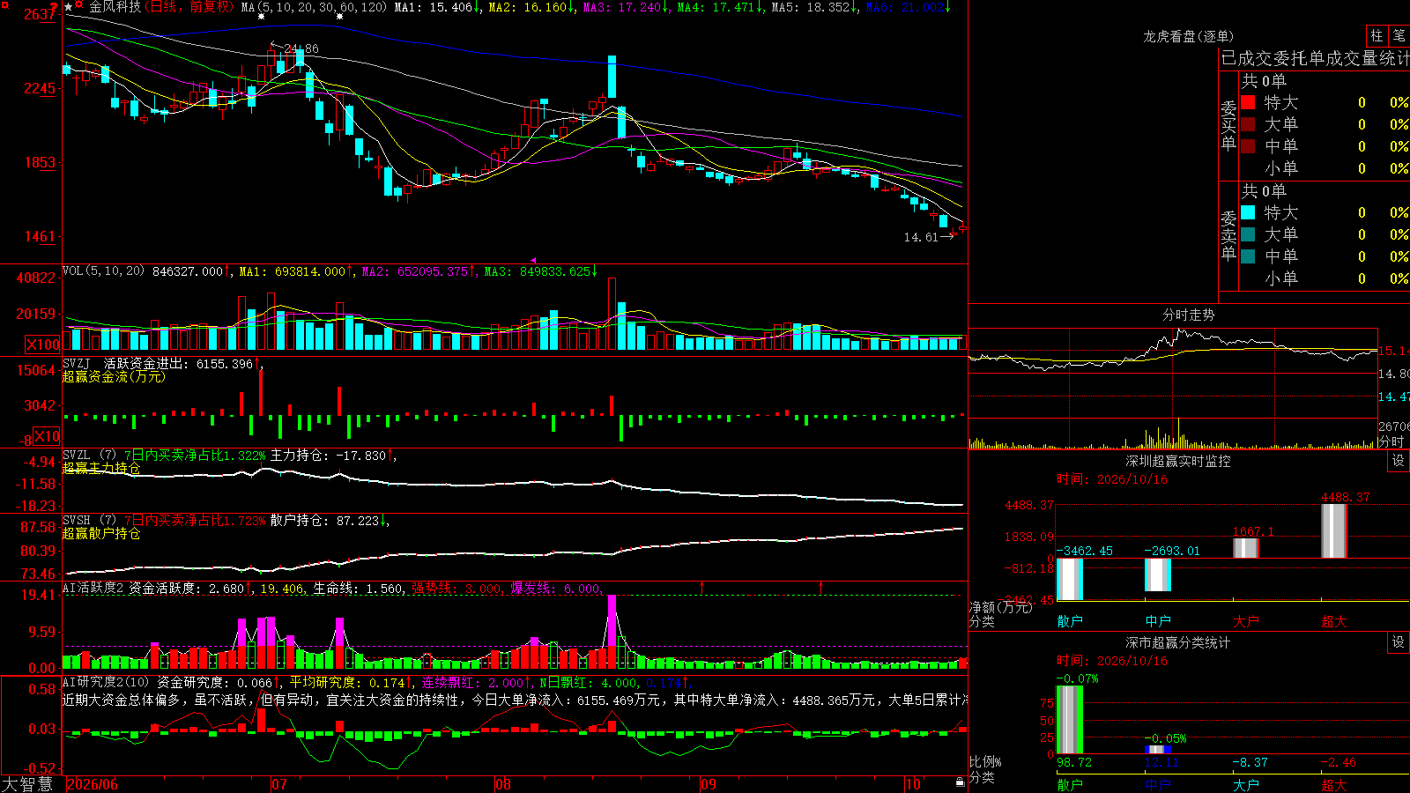Click the (日线，前复权) period label
Viewport: 1410px width, 793px height.
pos(189,7)
